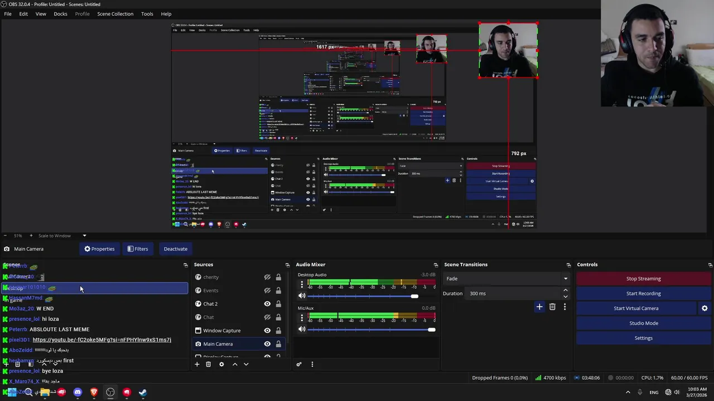Mute Mic/Aux speaker icon
714x401 pixels.
(x=302, y=329)
